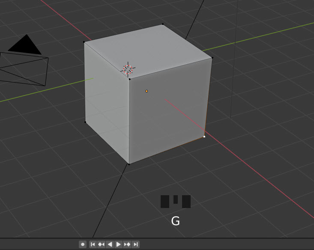The image size is (314, 250).
Task: Toggle the auto keying record button
Action: pyautogui.click(x=83, y=244)
